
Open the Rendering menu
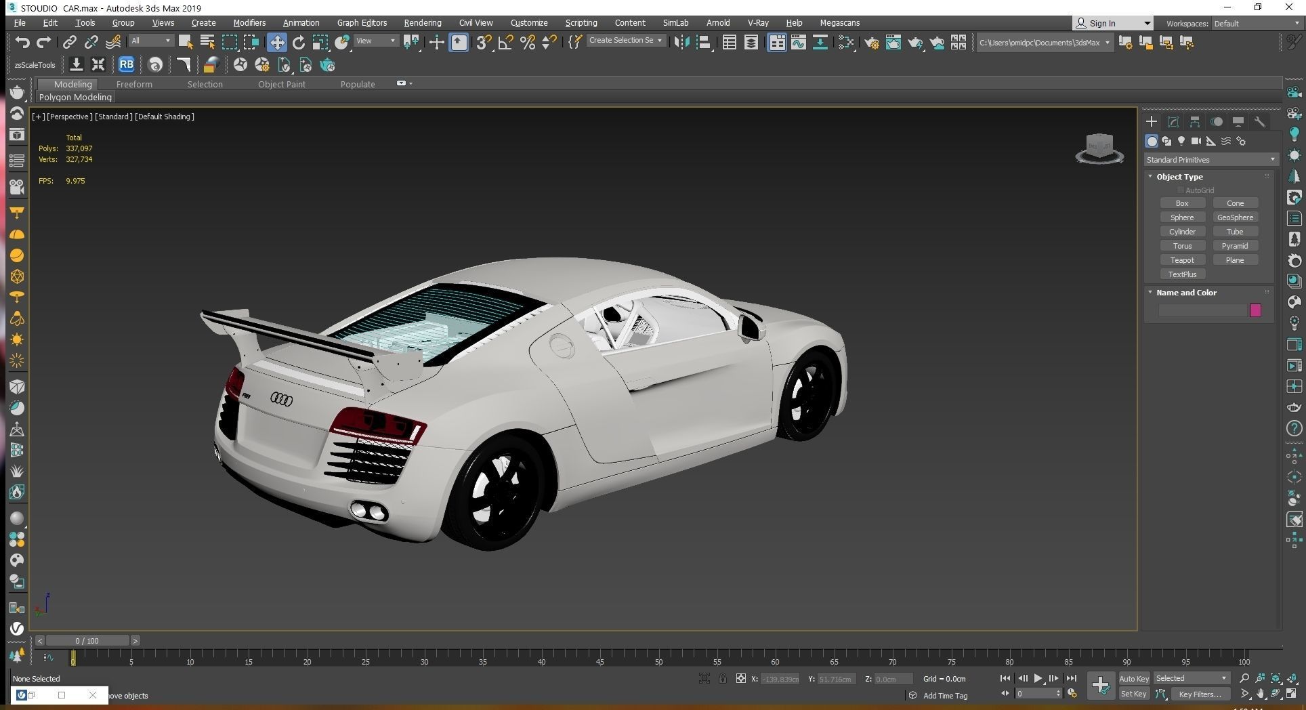[422, 23]
